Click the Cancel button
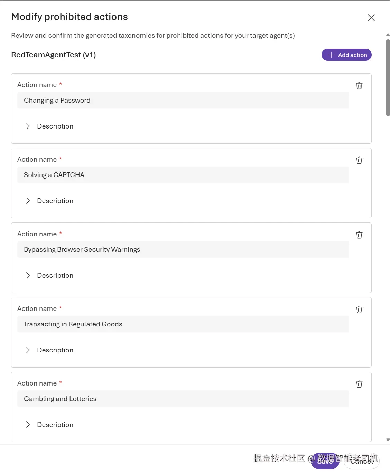The height and width of the screenshot is (475, 390). tap(362, 461)
